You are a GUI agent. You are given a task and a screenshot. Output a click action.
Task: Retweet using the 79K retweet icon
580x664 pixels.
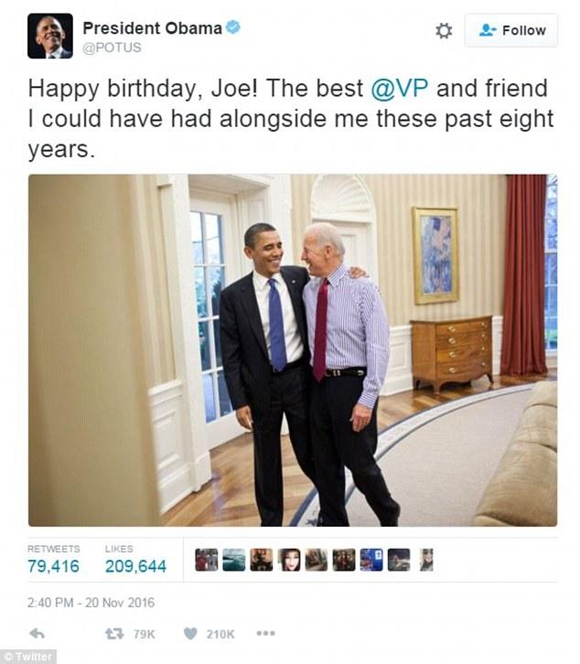(114, 634)
